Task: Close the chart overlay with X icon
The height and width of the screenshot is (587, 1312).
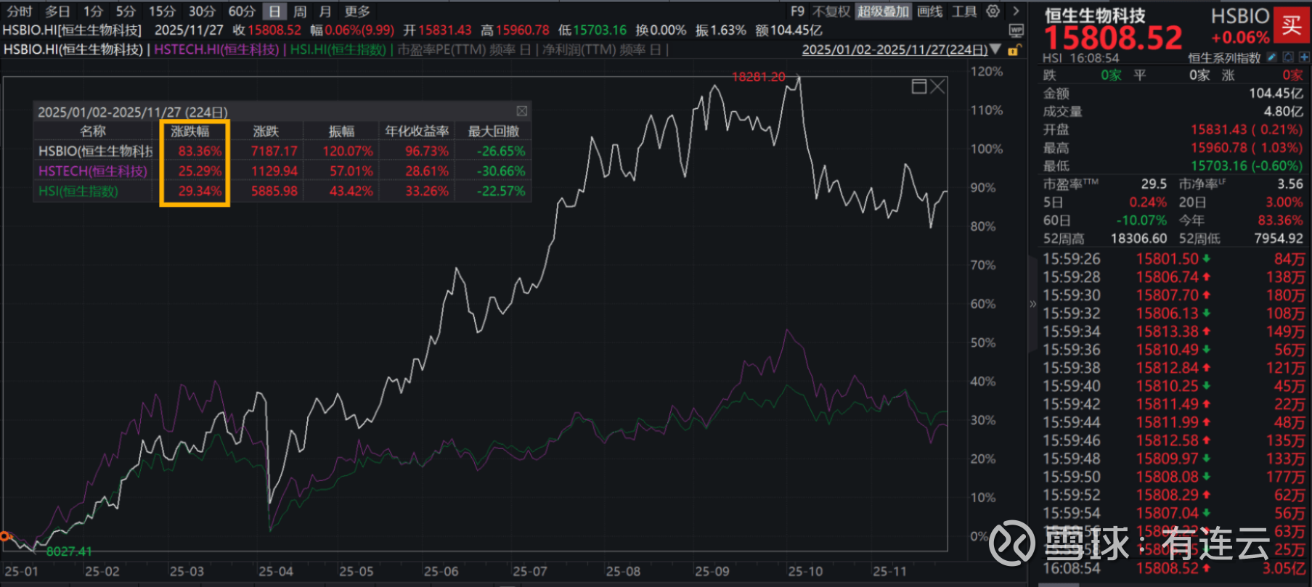Action: pos(938,86)
